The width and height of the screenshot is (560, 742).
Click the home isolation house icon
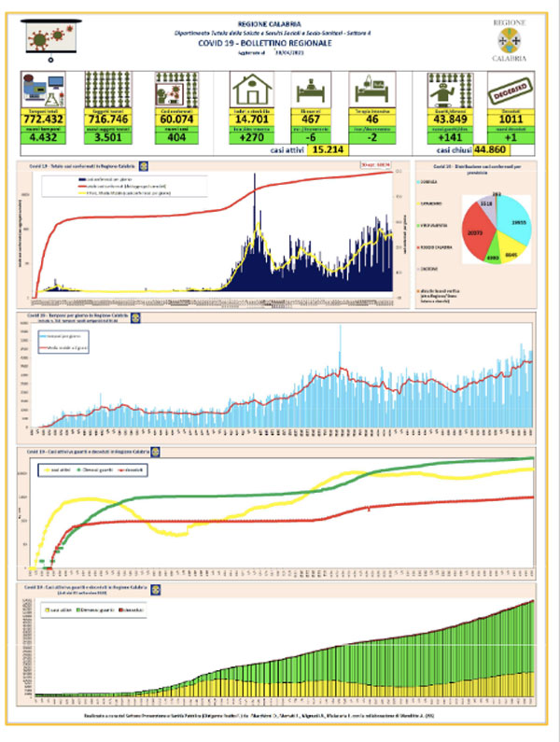click(x=252, y=90)
